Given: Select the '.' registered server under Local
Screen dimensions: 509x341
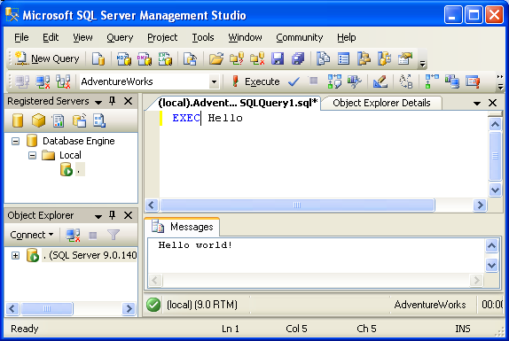Looking at the screenshot, I should coord(73,169).
